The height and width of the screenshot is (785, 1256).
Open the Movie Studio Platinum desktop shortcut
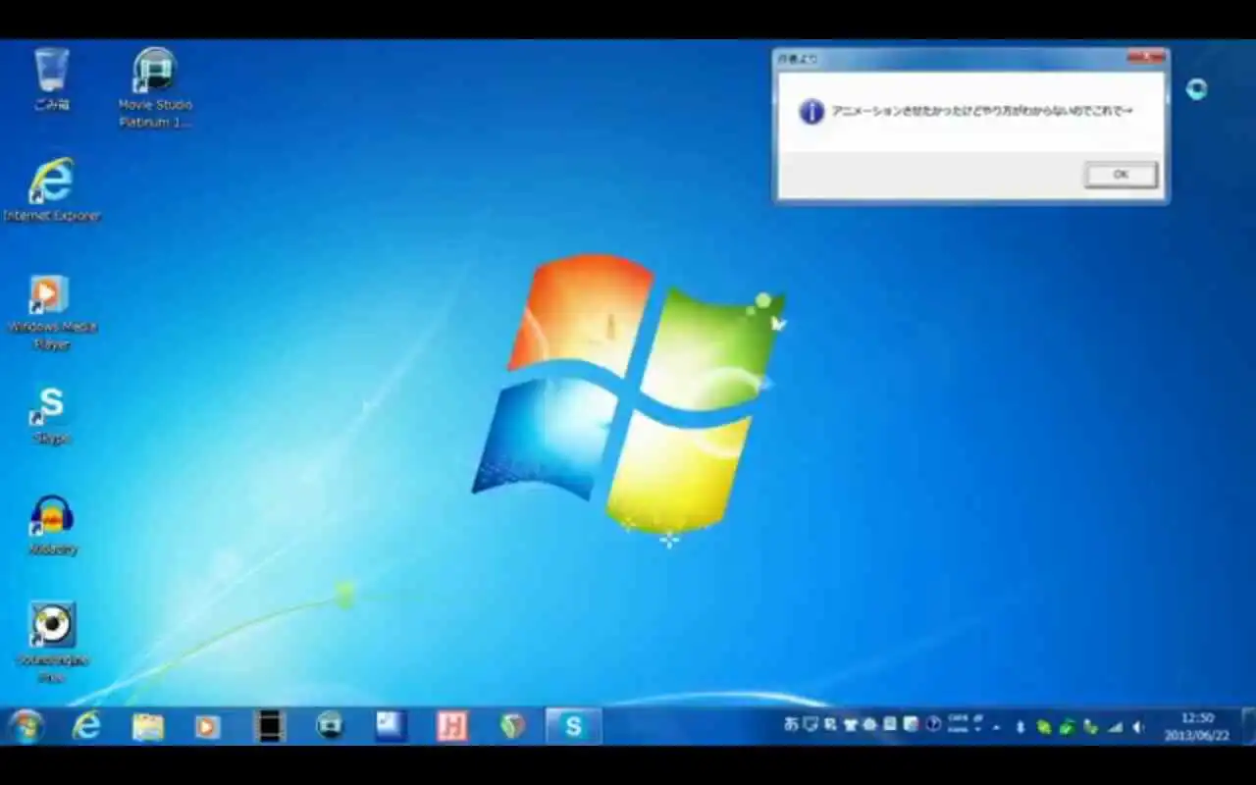point(155,88)
